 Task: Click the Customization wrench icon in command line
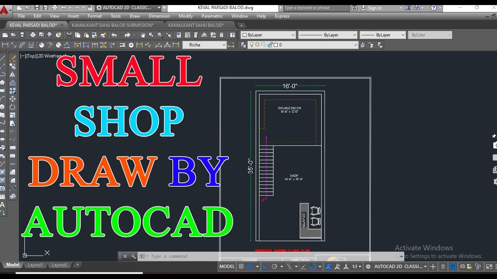133,256
